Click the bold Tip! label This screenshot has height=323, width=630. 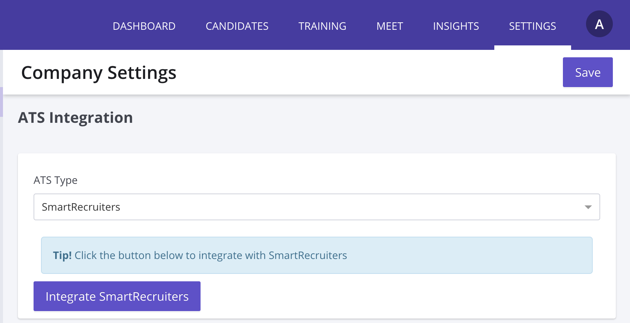click(x=62, y=255)
